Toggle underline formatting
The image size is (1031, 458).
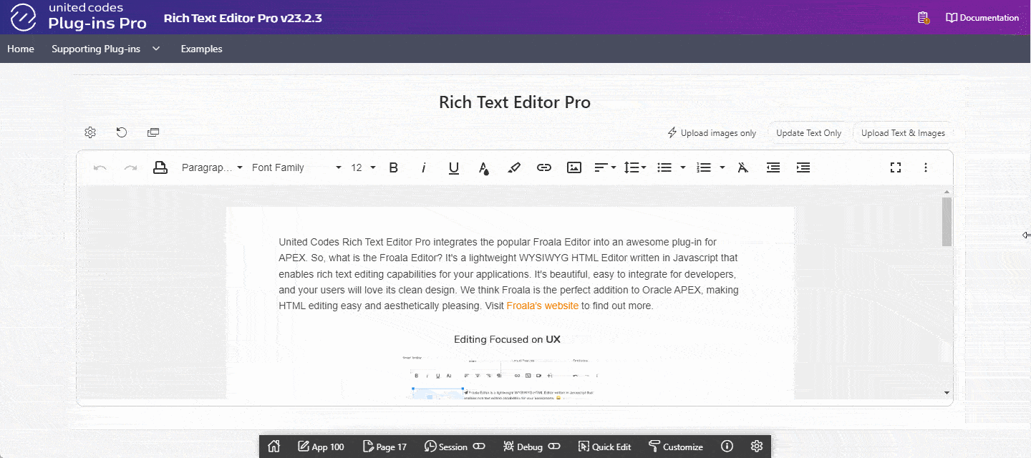coord(453,167)
